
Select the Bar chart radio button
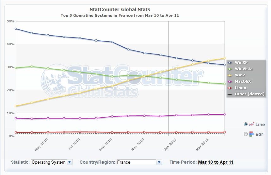246,134
